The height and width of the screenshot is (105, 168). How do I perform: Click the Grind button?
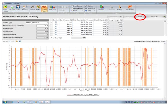pyautogui.click(x=140, y=17)
